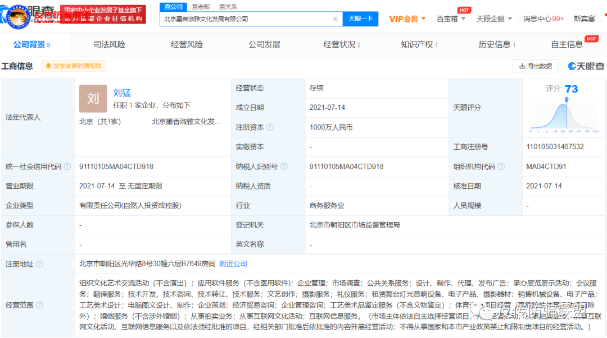This screenshot has height=338, width=607.
Task: Click the help icon beside 统一社会信用代码
Action: 67,166
